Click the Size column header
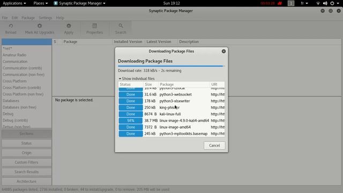Image resolution: width=343 pixels, height=193 pixels. point(151,85)
